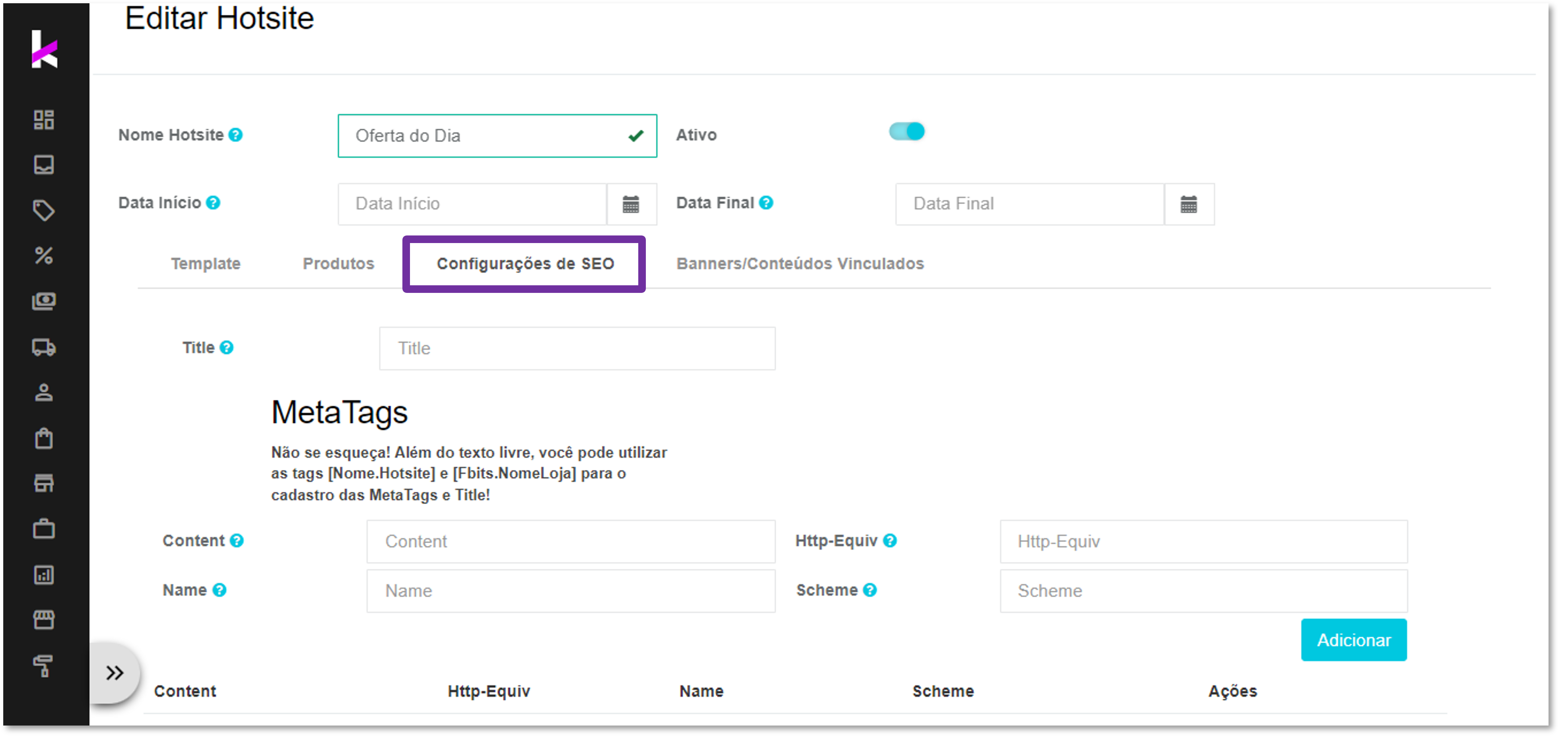Image resolution: width=1559 pixels, height=736 pixels.
Task: Click the Http-Equiv column header in table
Action: click(489, 691)
